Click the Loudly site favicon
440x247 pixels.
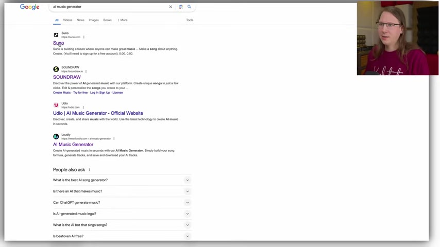56,136
